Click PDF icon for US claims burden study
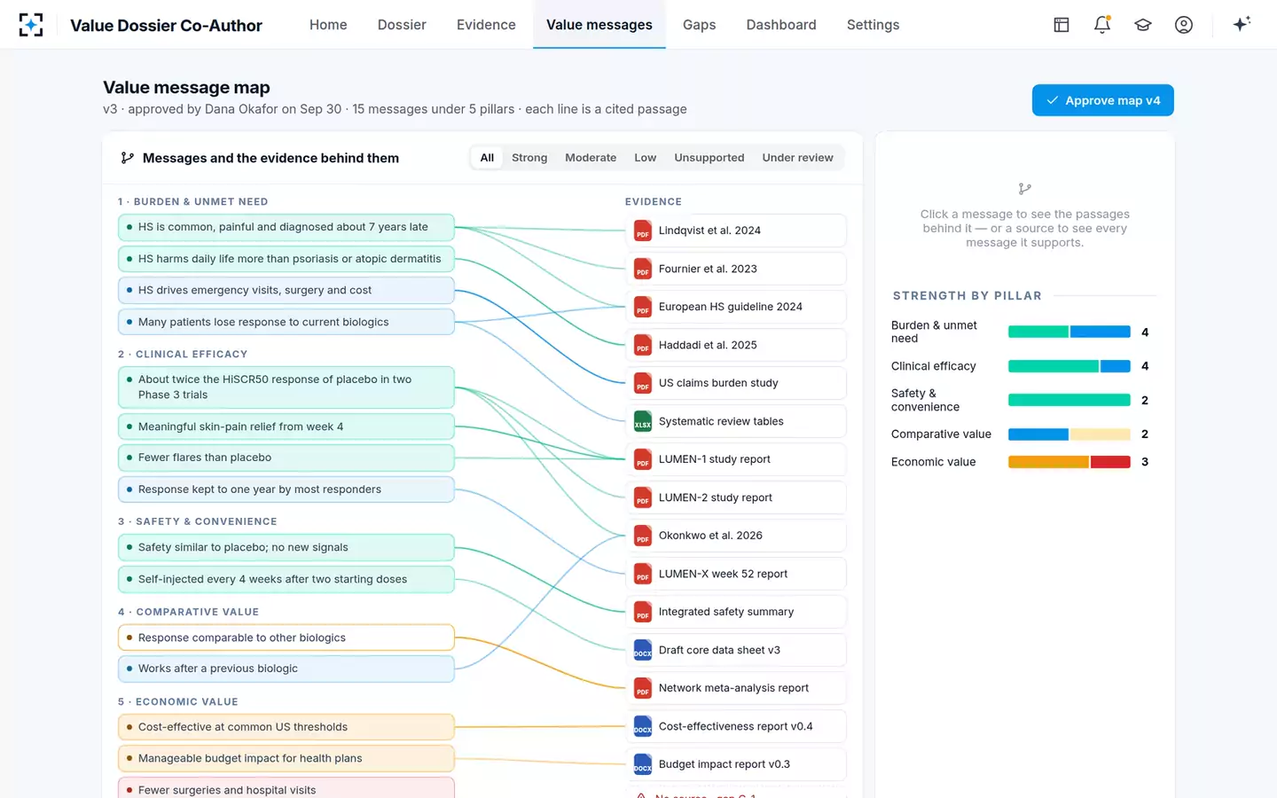 click(643, 383)
